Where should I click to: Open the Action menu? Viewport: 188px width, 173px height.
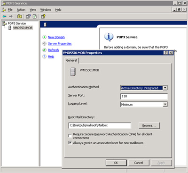click(x=21, y=10)
